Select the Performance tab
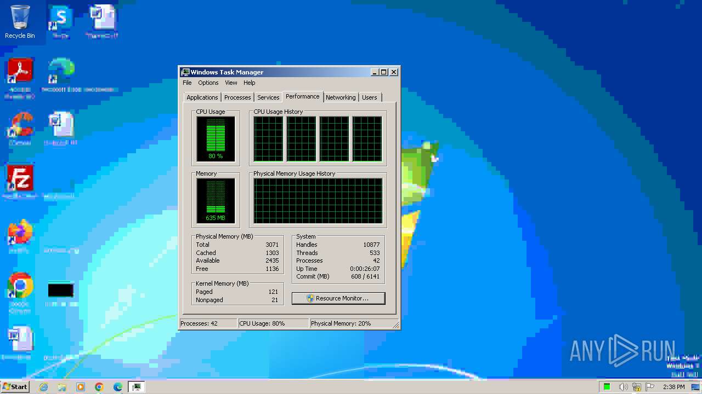This screenshot has width=702, height=394. [x=302, y=96]
